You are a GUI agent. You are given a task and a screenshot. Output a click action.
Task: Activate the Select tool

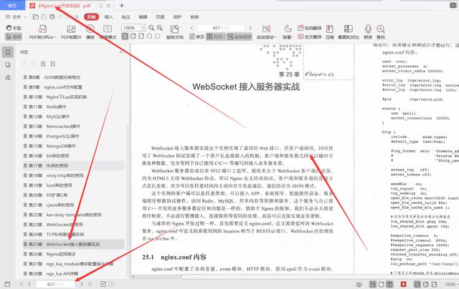coord(14,36)
